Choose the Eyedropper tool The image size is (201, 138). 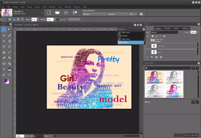(4, 58)
